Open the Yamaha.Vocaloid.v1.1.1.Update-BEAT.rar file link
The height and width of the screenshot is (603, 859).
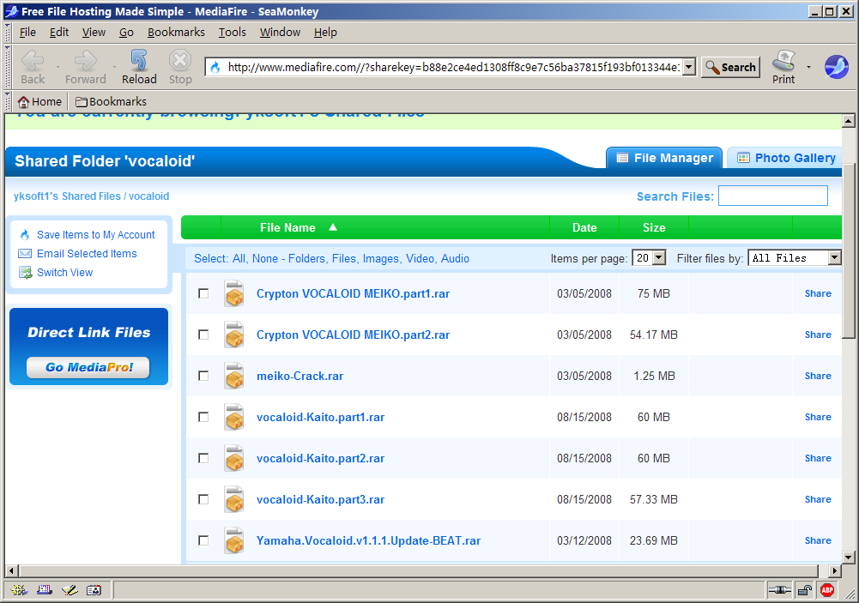368,540
